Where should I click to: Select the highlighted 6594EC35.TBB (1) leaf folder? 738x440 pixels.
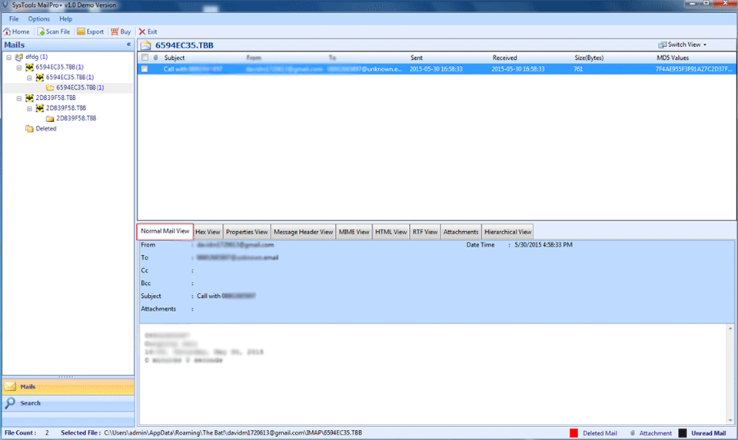[x=80, y=88]
